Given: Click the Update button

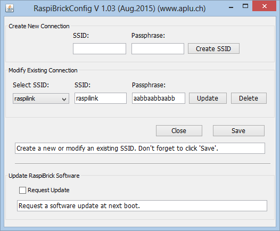Looking at the screenshot, I should [x=208, y=98].
